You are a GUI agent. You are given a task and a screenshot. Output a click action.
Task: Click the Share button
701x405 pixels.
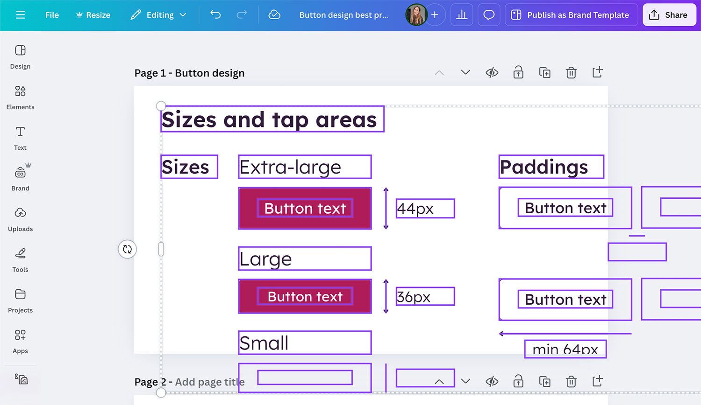669,14
